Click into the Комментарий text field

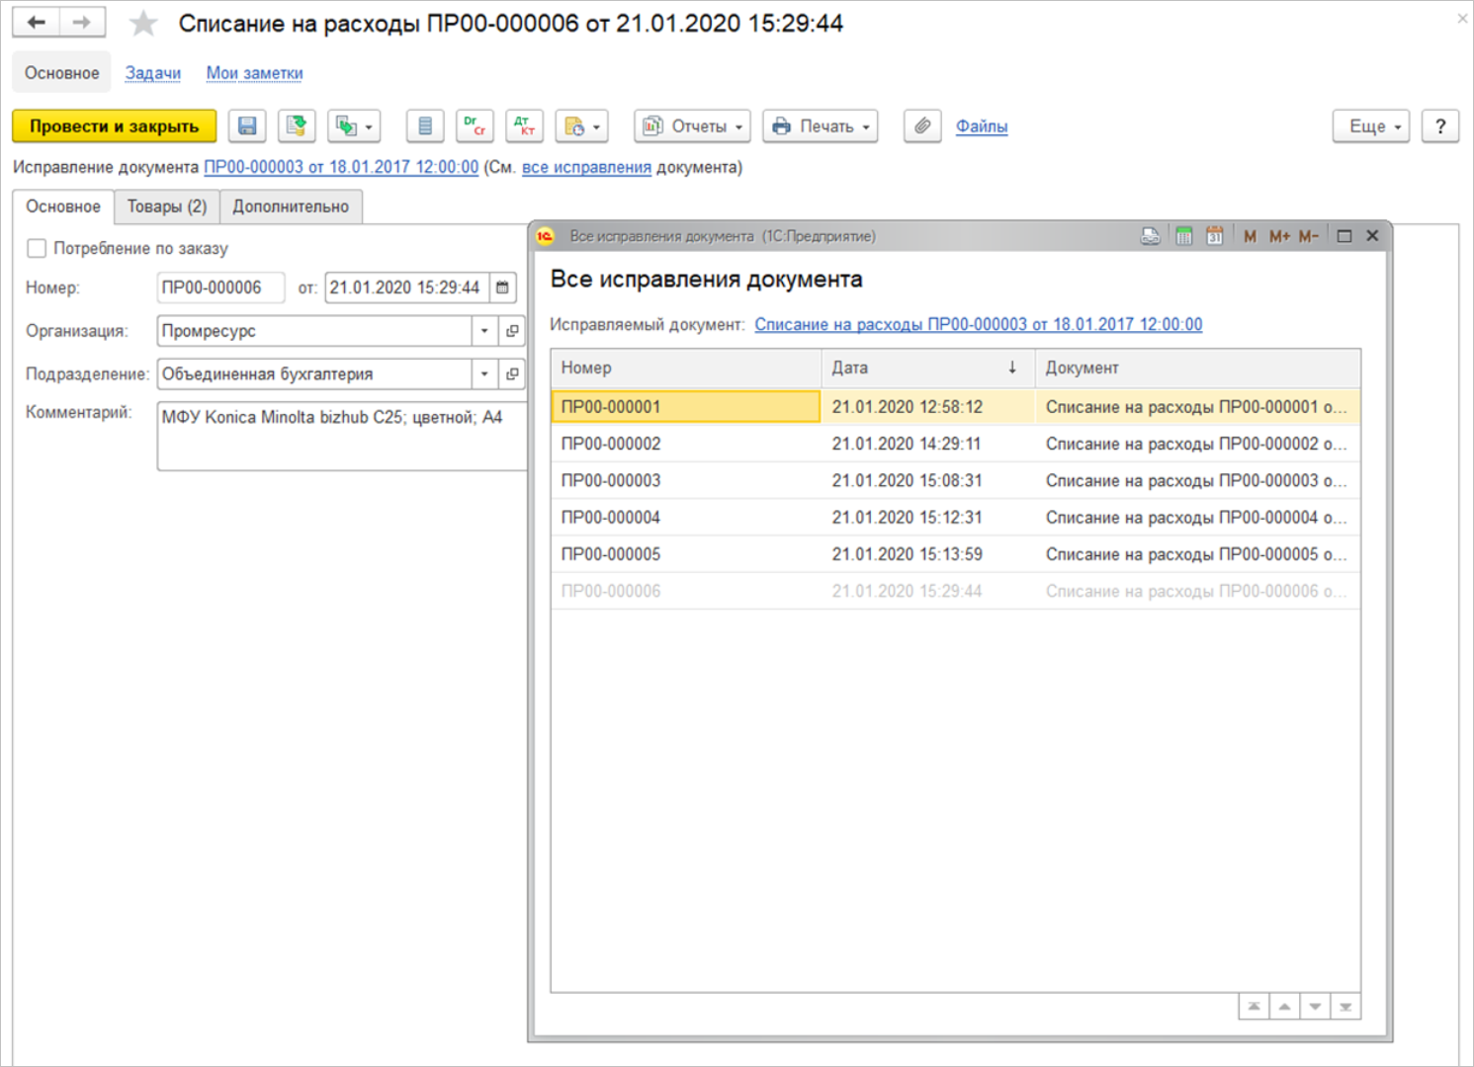click(342, 436)
